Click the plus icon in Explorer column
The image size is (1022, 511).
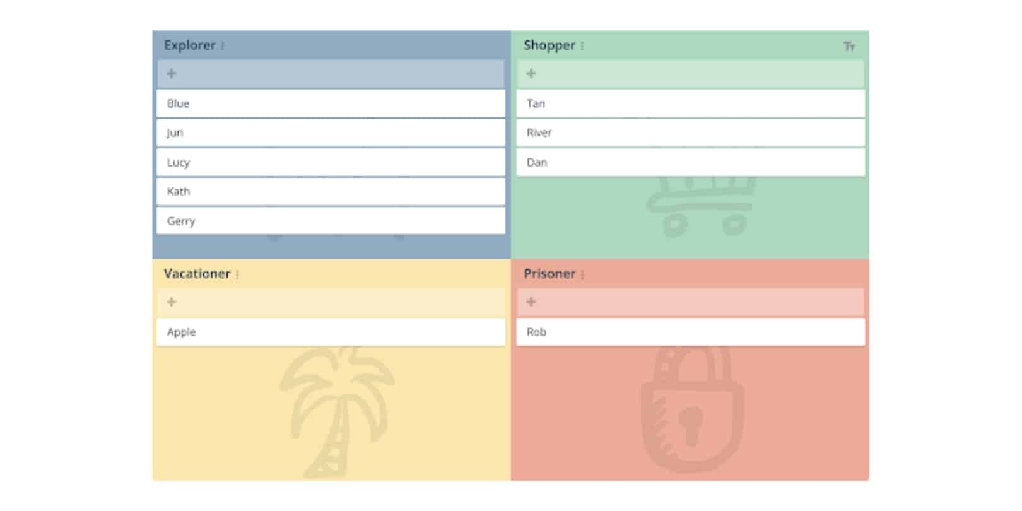171,74
